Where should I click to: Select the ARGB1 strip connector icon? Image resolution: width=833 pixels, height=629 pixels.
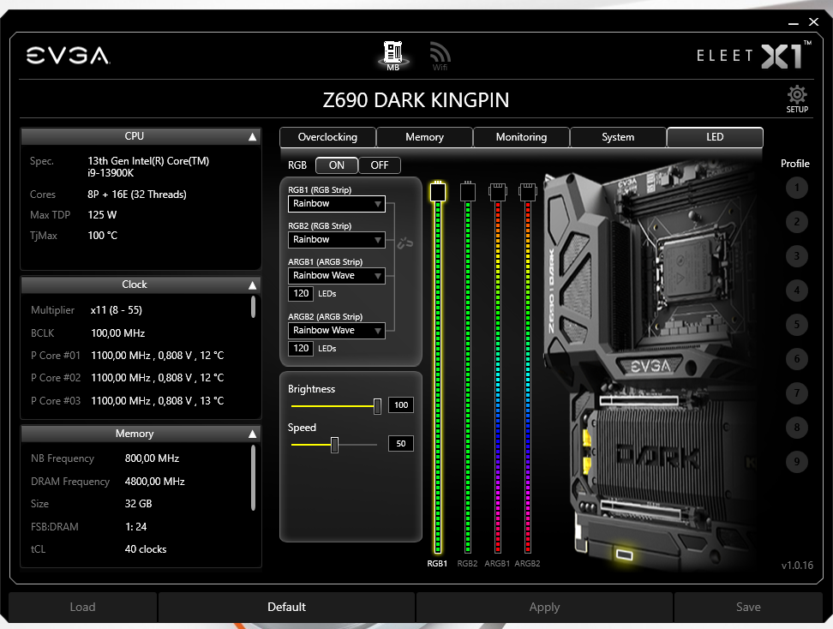click(498, 192)
